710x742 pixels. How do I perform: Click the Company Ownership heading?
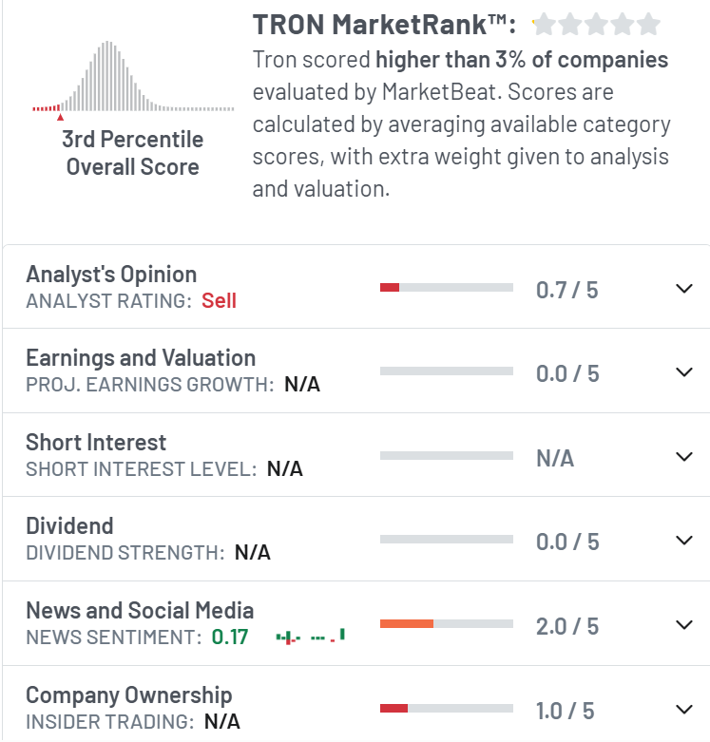click(x=128, y=694)
